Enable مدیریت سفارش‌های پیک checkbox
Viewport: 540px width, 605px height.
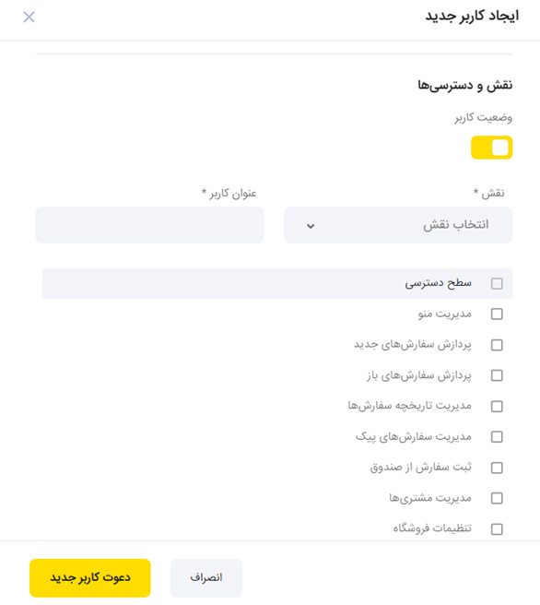pyautogui.click(x=497, y=437)
